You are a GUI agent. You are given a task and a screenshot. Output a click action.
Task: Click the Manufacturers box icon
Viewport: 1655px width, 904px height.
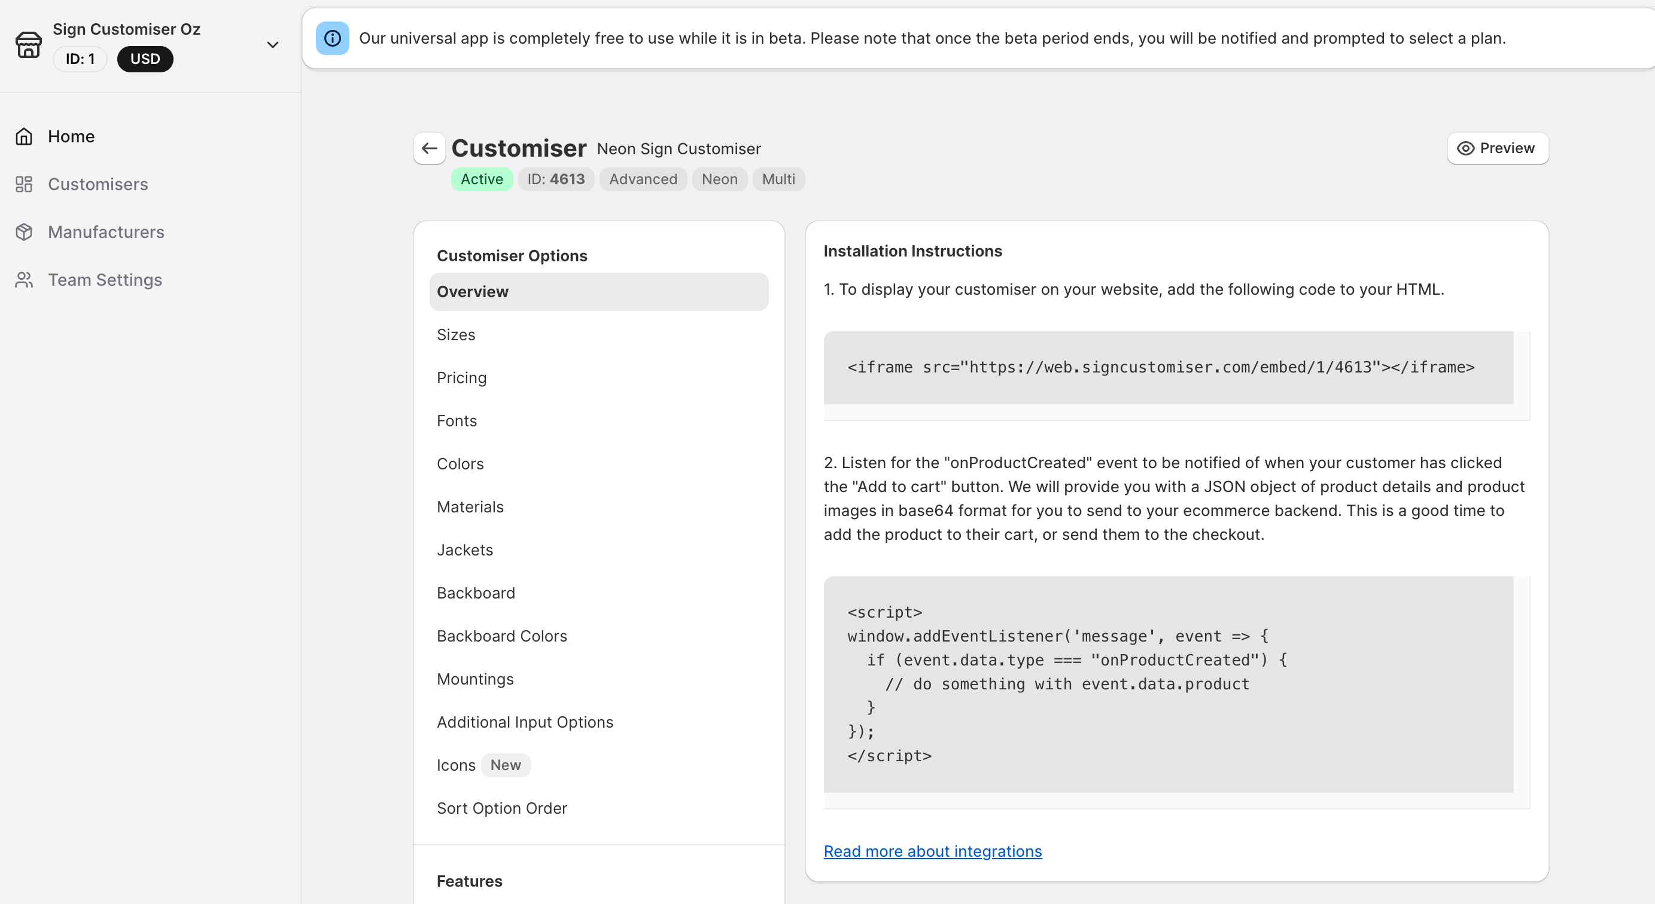tap(24, 232)
